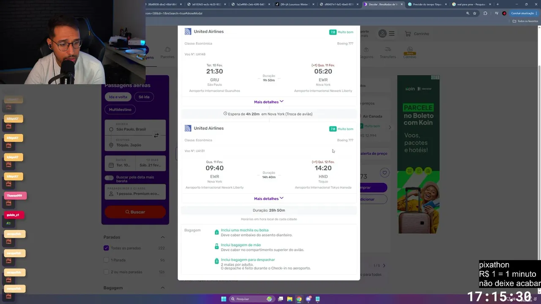Image resolution: width=541 pixels, height=304 pixels.
Task: Check the Todas as paradas checkbox
Action: (106, 248)
